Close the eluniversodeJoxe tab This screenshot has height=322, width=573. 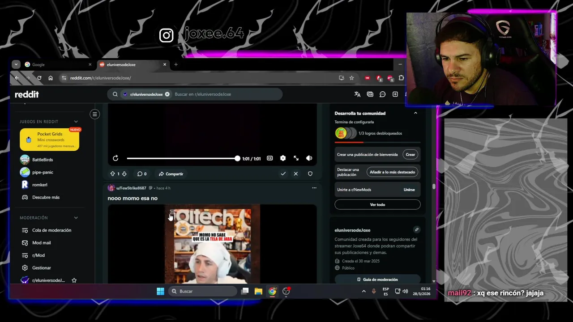pyautogui.click(x=165, y=64)
